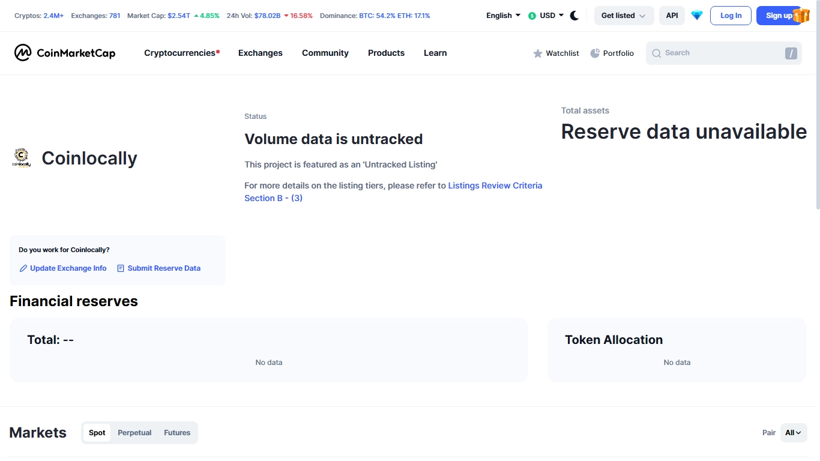Click the Watchlist link text
The height and width of the screenshot is (461, 820).
tap(562, 53)
